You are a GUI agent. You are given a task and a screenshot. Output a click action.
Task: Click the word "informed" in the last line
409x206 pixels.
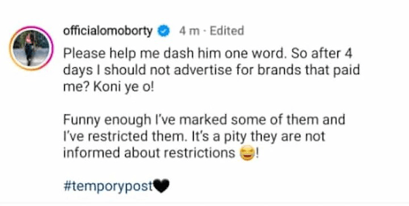point(91,153)
